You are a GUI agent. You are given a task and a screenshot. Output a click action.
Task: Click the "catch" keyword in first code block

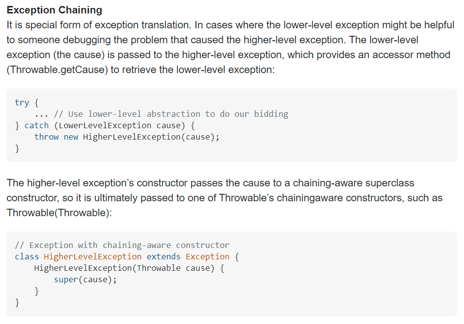click(37, 125)
